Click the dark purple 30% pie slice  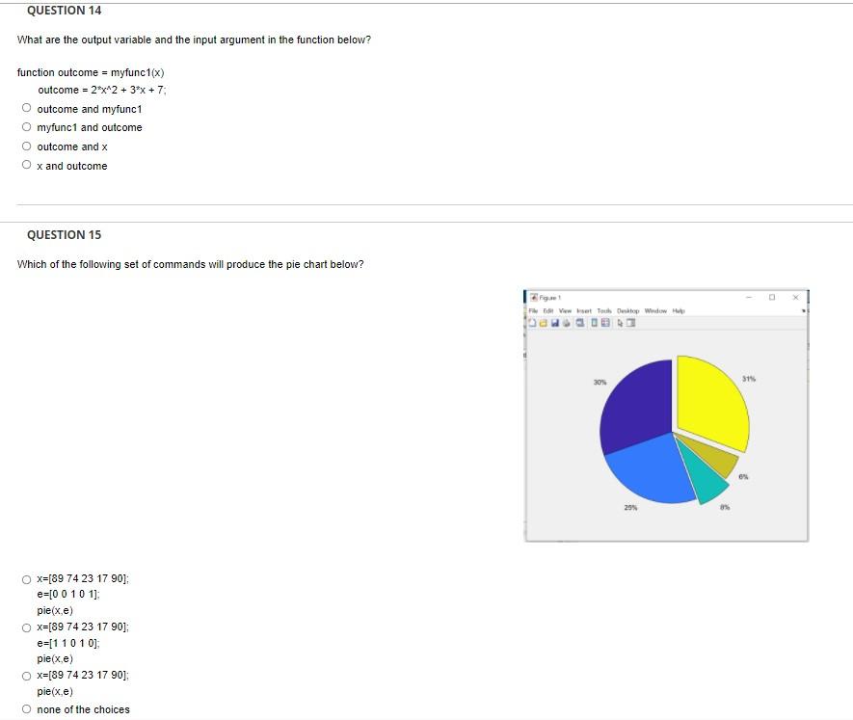pyautogui.click(x=636, y=406)
